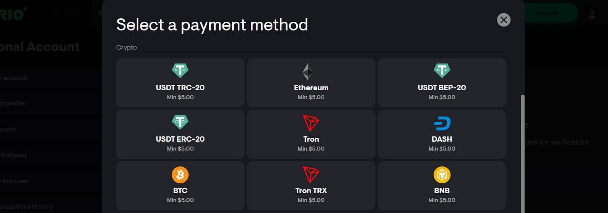Open the user profile avatar icon
608x213 pixels.
coord(592,14)
